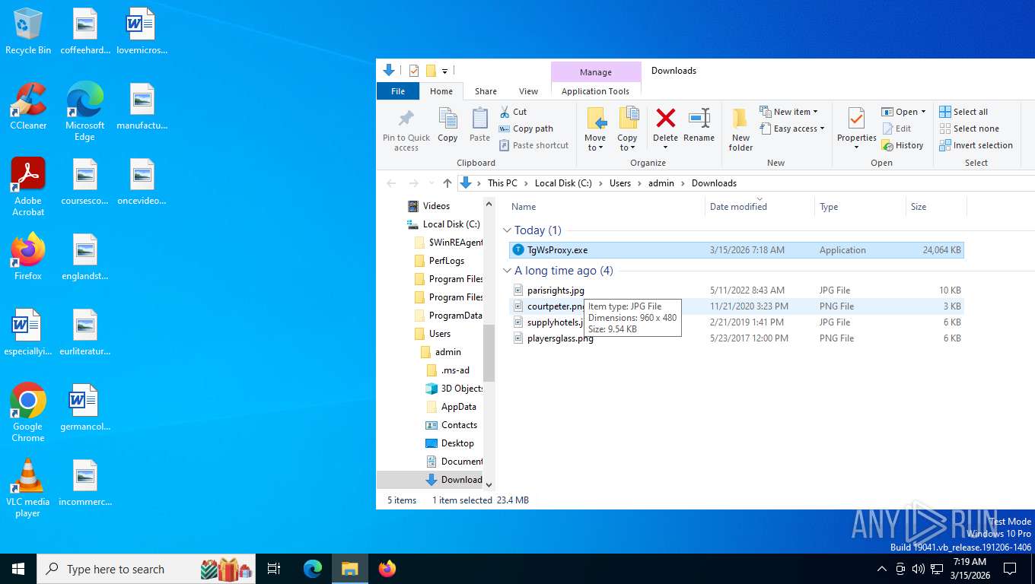The height and width of the screenshot is (584, 1035).
Task: Switch to the Home ribbon tab
Action: pos(441,91)
